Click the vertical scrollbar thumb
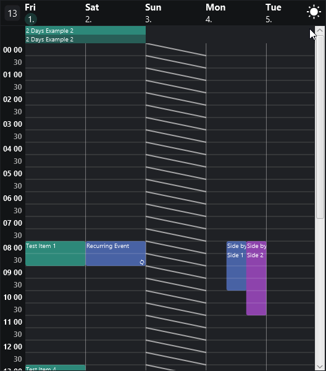The width and height of the screenshot is (326, 371). point(320,127)
